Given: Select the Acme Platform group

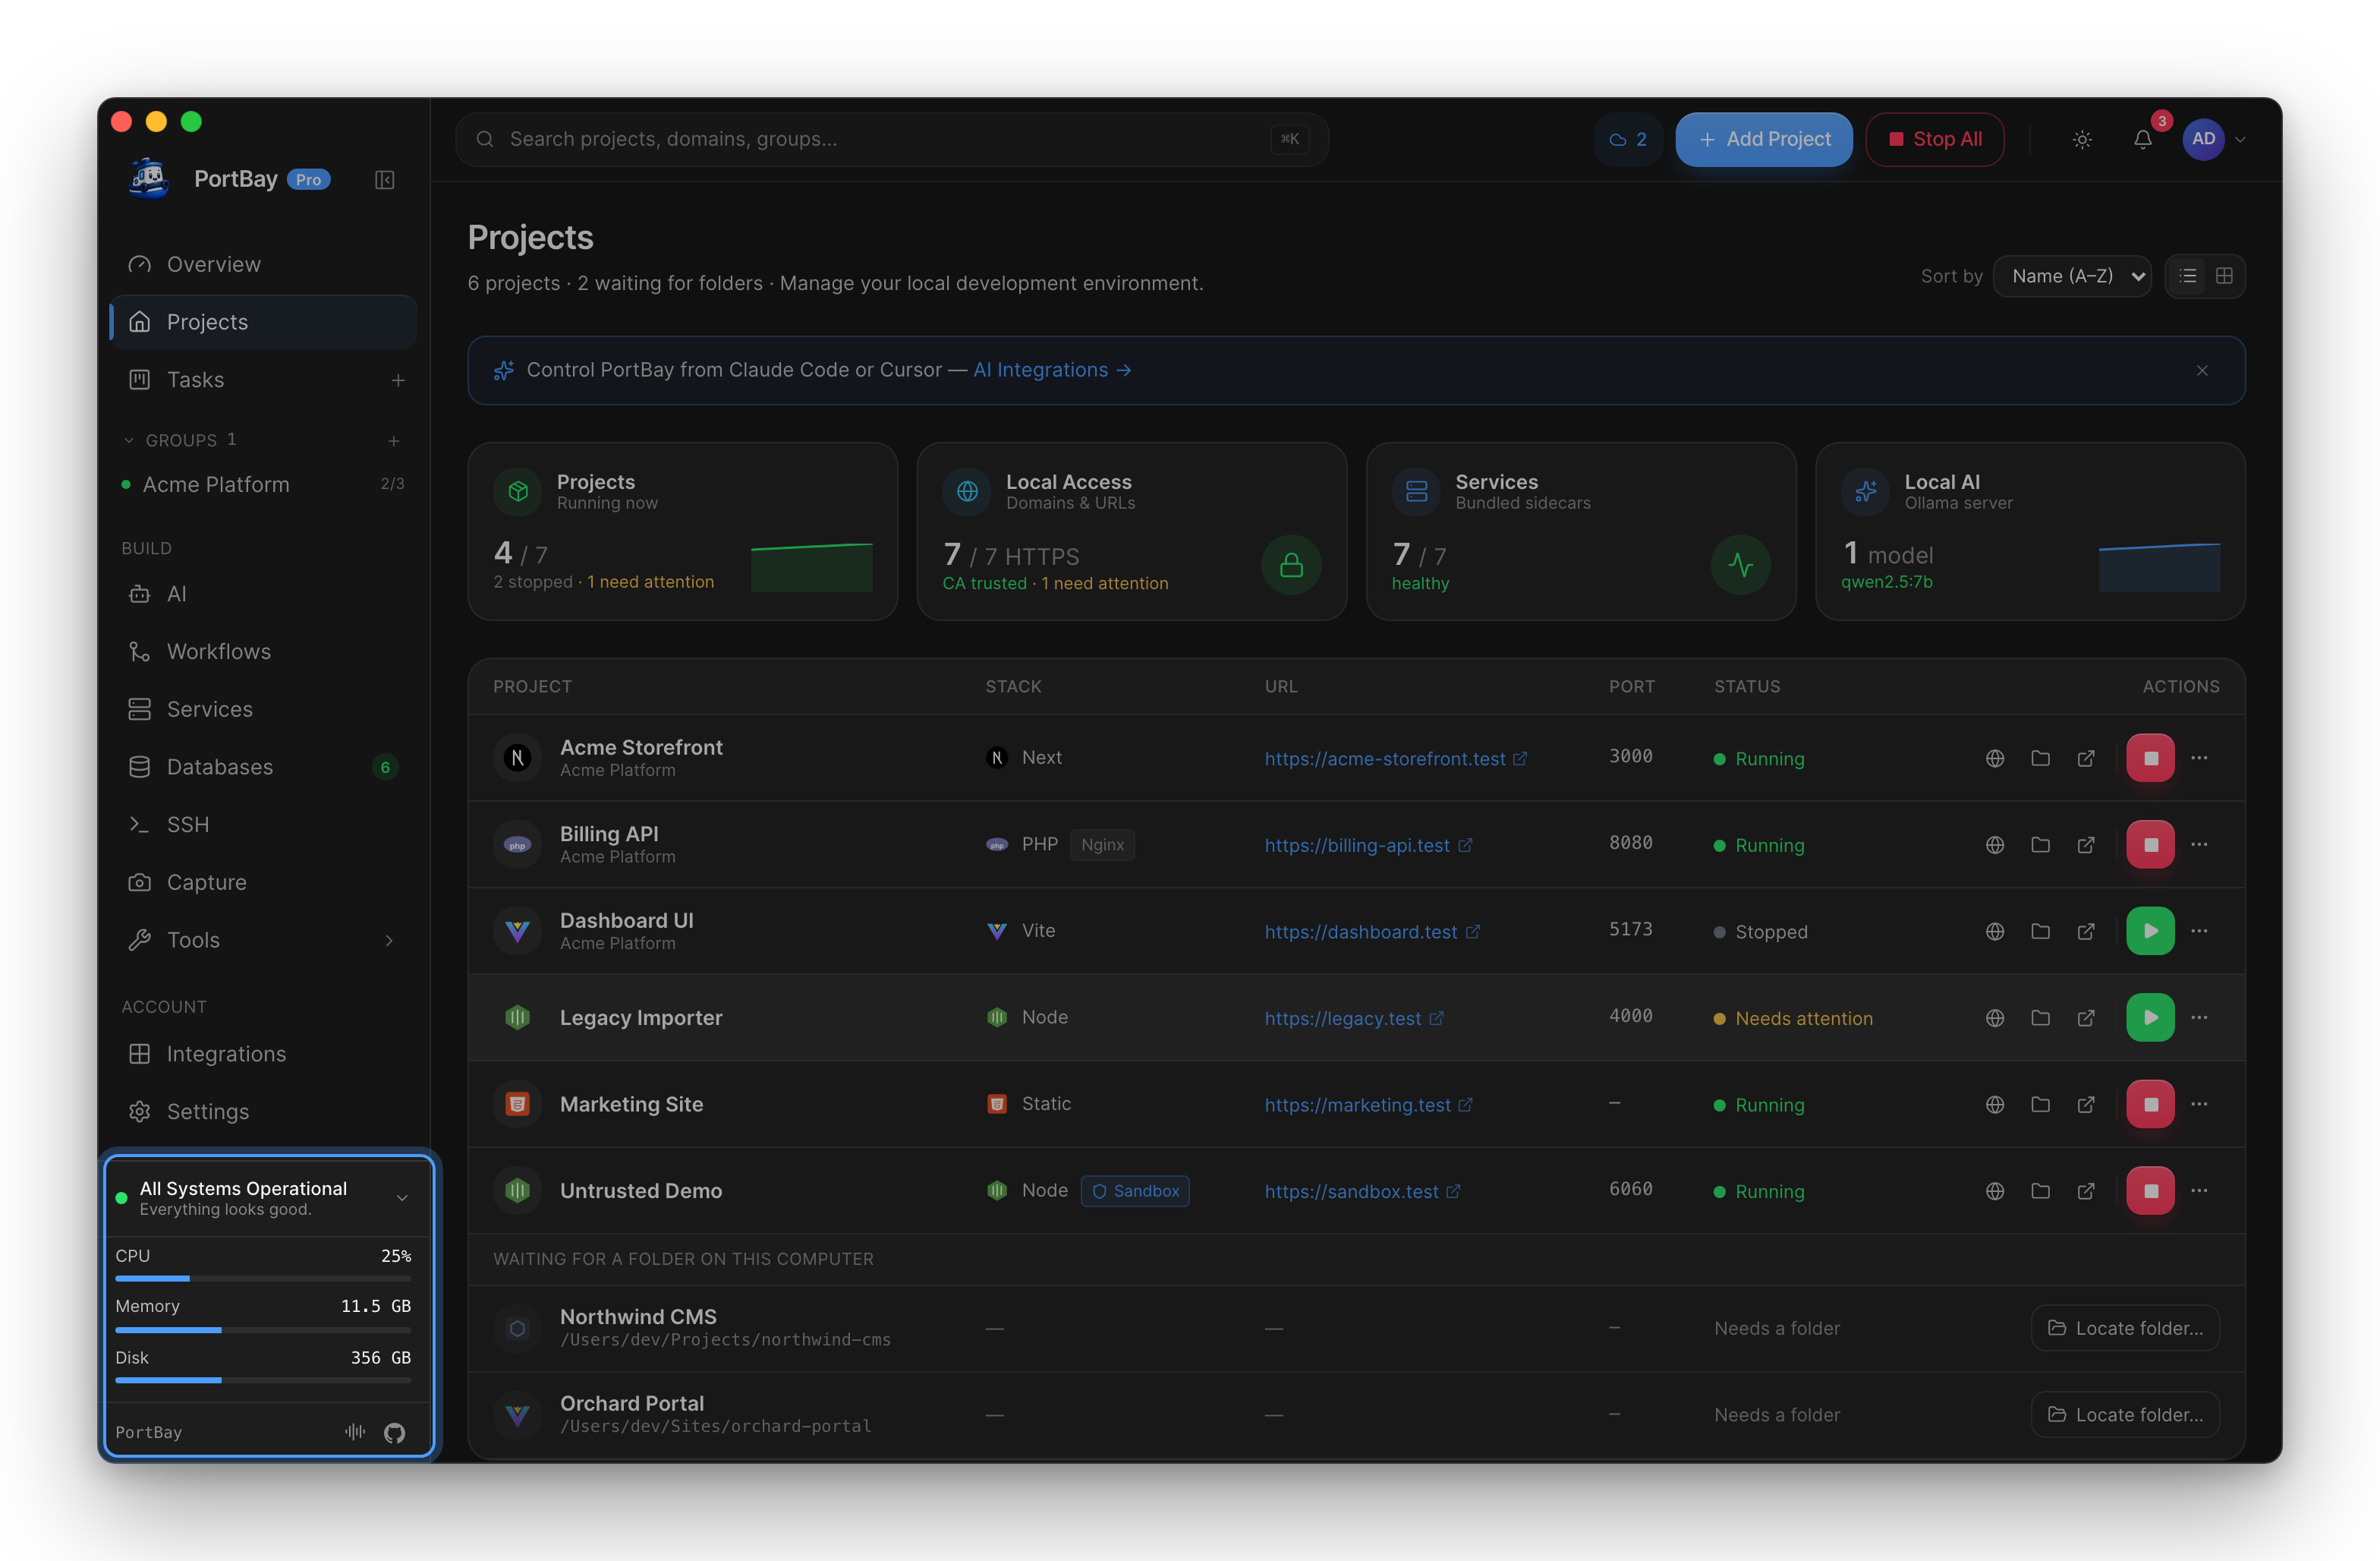Looking at the screenshot, I should pos(263,484).
